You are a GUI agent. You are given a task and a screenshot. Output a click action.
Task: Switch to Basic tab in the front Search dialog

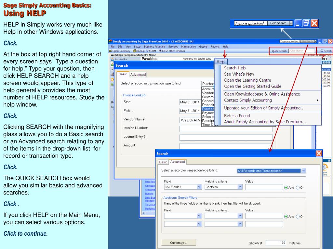(x=163, y=162)
